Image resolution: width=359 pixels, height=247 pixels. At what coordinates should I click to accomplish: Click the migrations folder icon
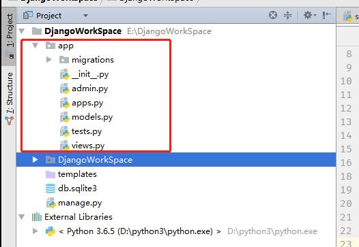point(64,60)
